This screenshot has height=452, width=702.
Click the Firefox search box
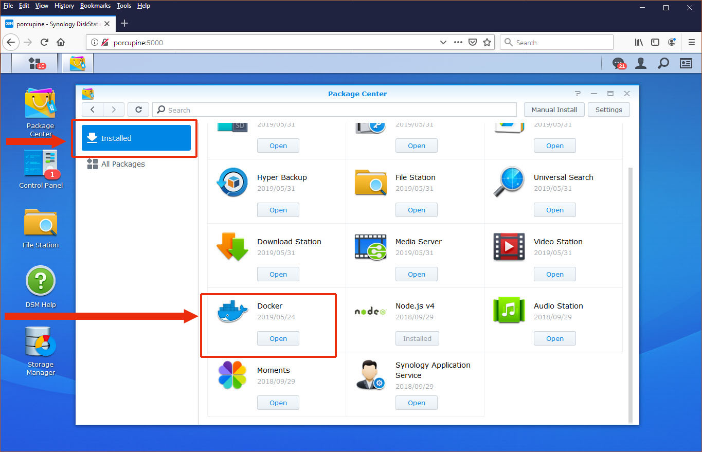[x=556, y=43]
